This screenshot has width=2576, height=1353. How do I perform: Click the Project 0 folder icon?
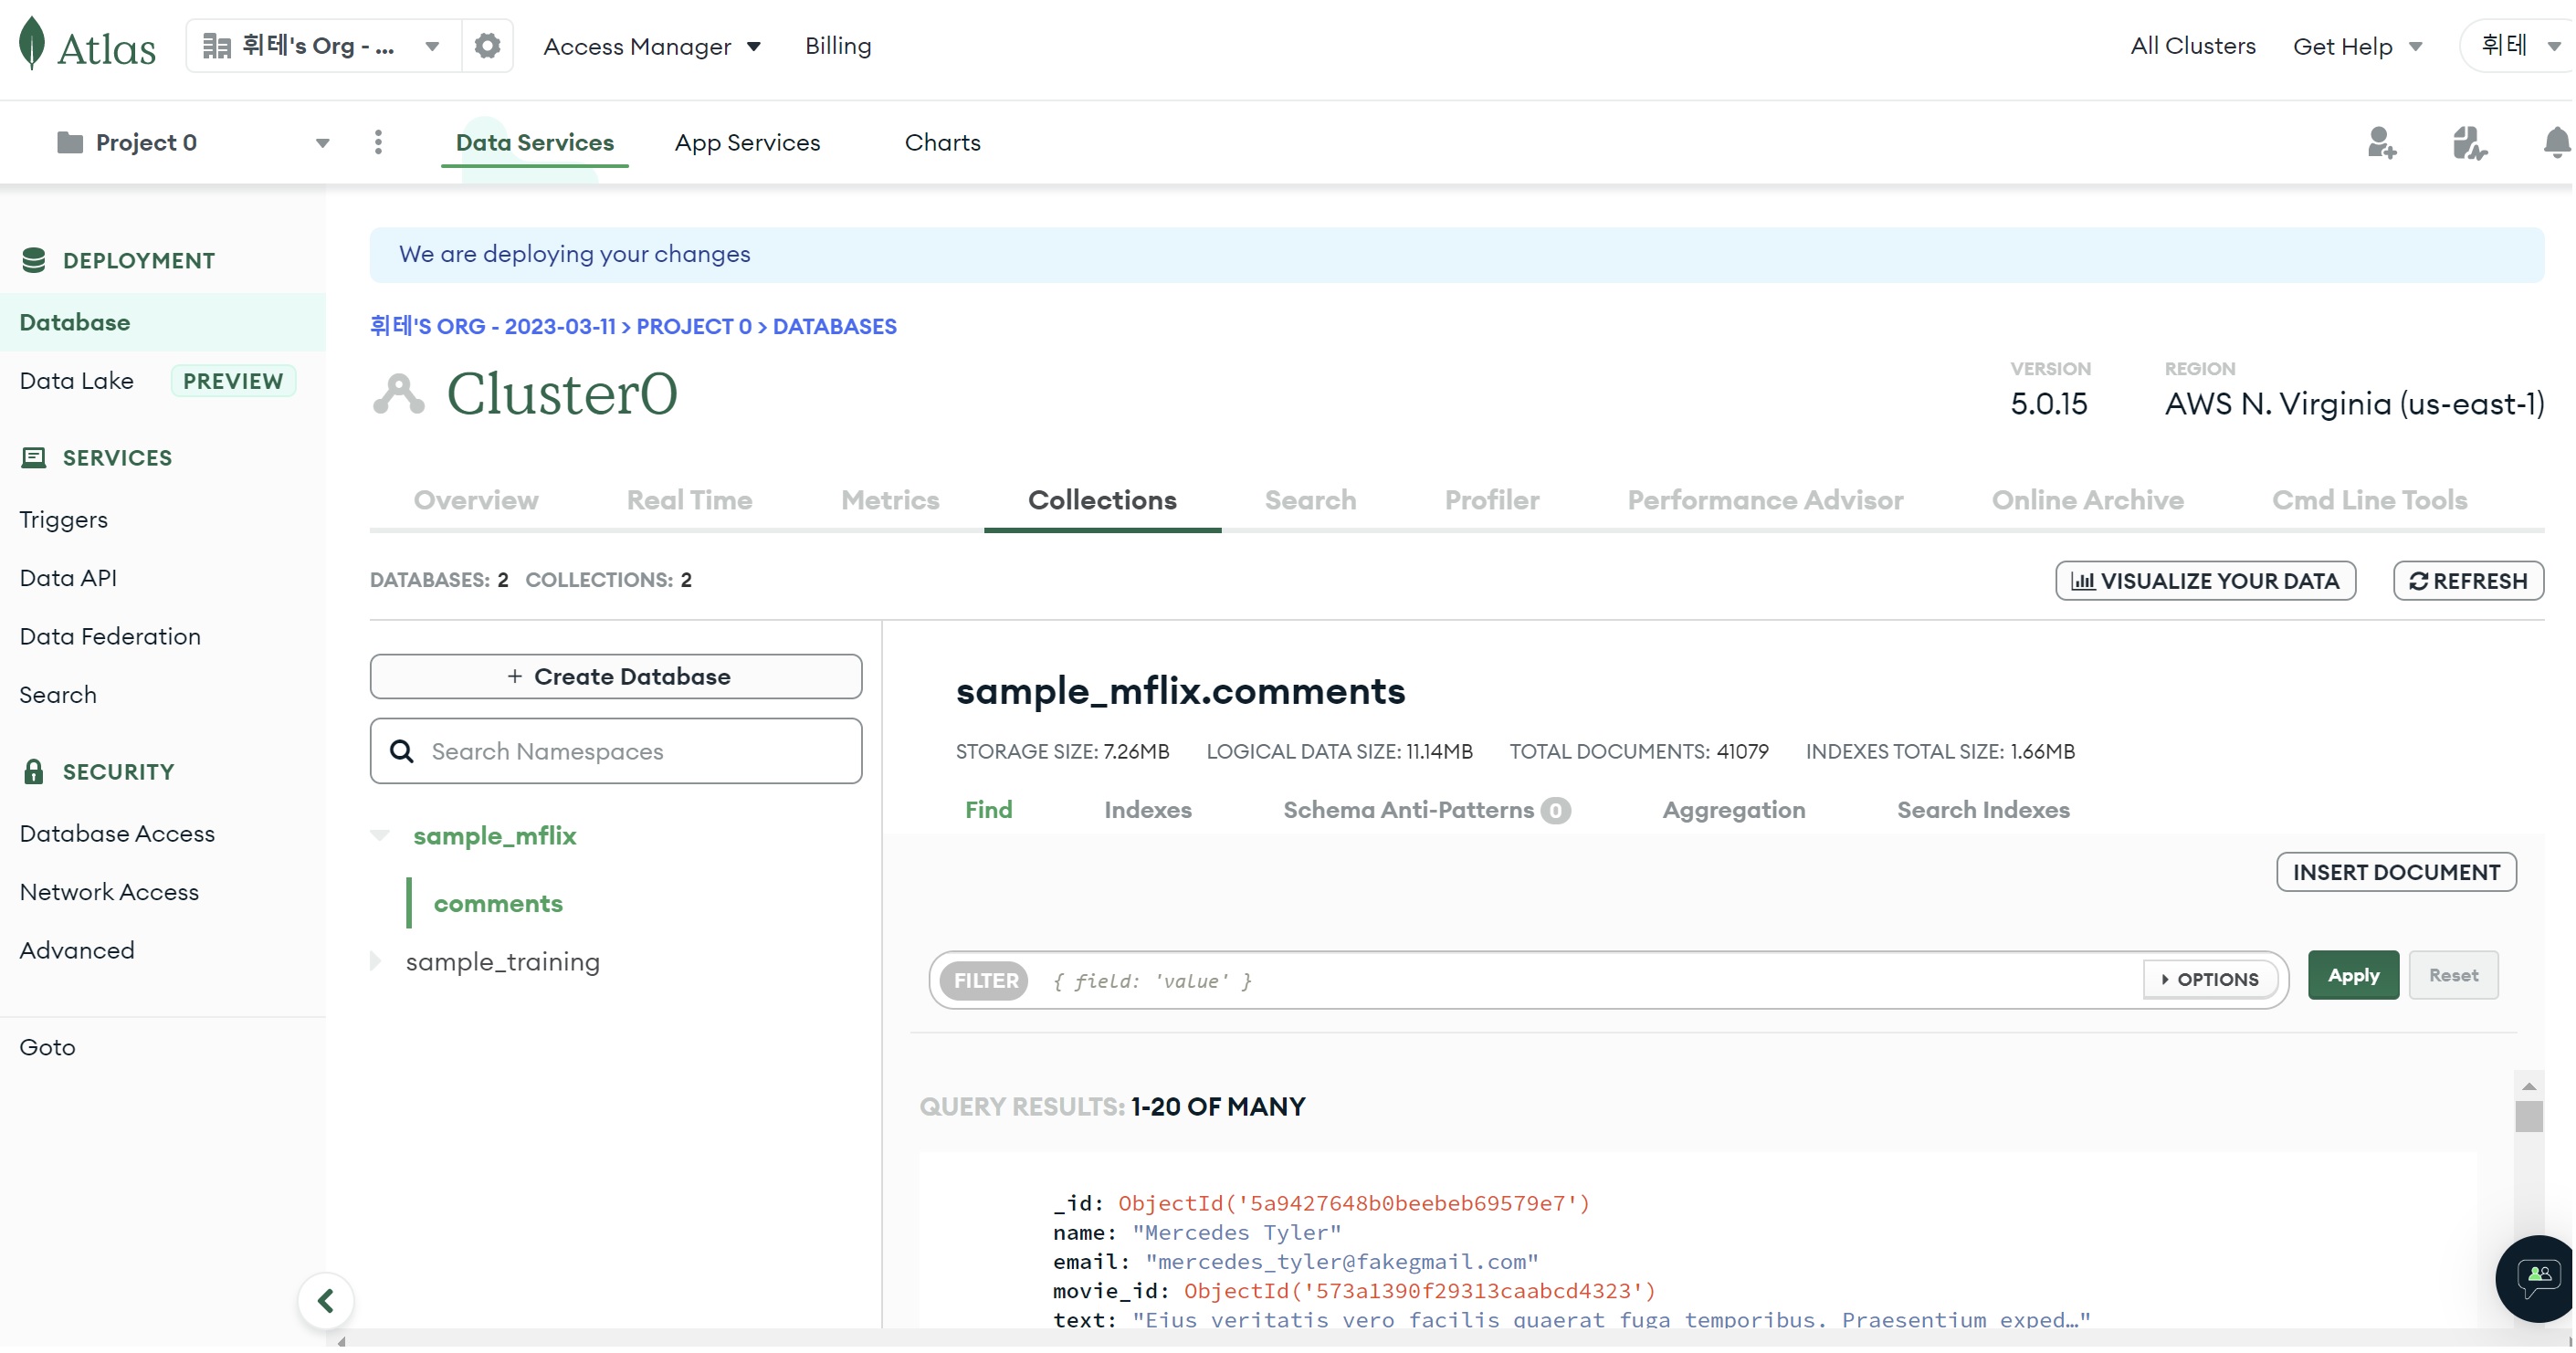point(70,142)
